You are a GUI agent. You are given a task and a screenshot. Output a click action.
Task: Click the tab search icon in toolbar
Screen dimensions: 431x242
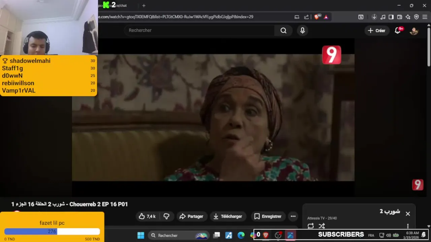(361, 17)
